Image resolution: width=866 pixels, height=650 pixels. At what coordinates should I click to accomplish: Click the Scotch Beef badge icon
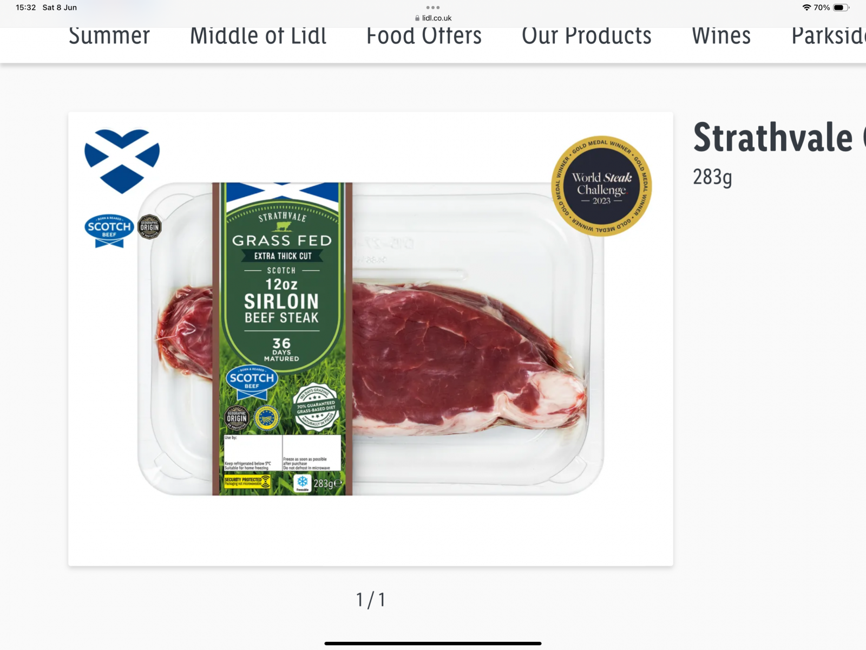click(109, 231)
